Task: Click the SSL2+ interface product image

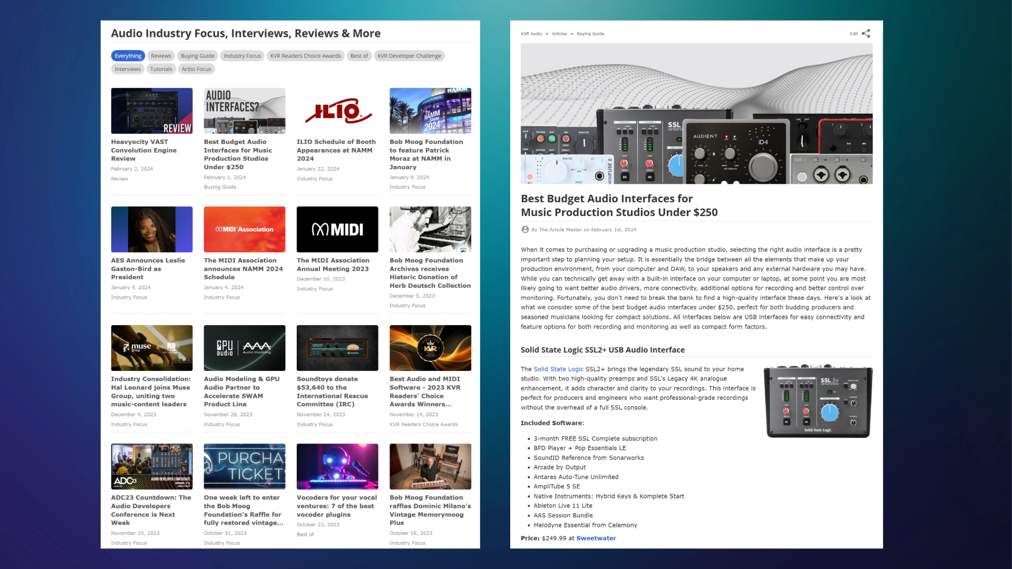Action: click(x=818, y=401)
